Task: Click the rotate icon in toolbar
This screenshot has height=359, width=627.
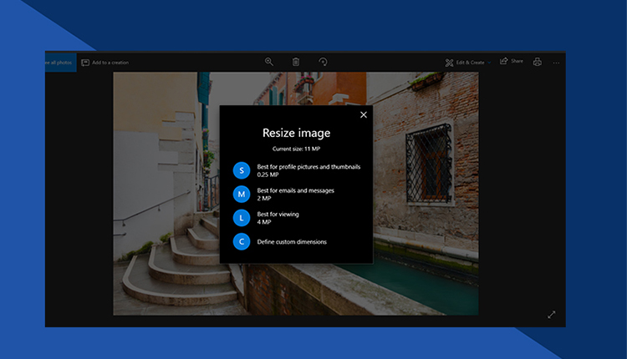Action: [x=323, y=62]
